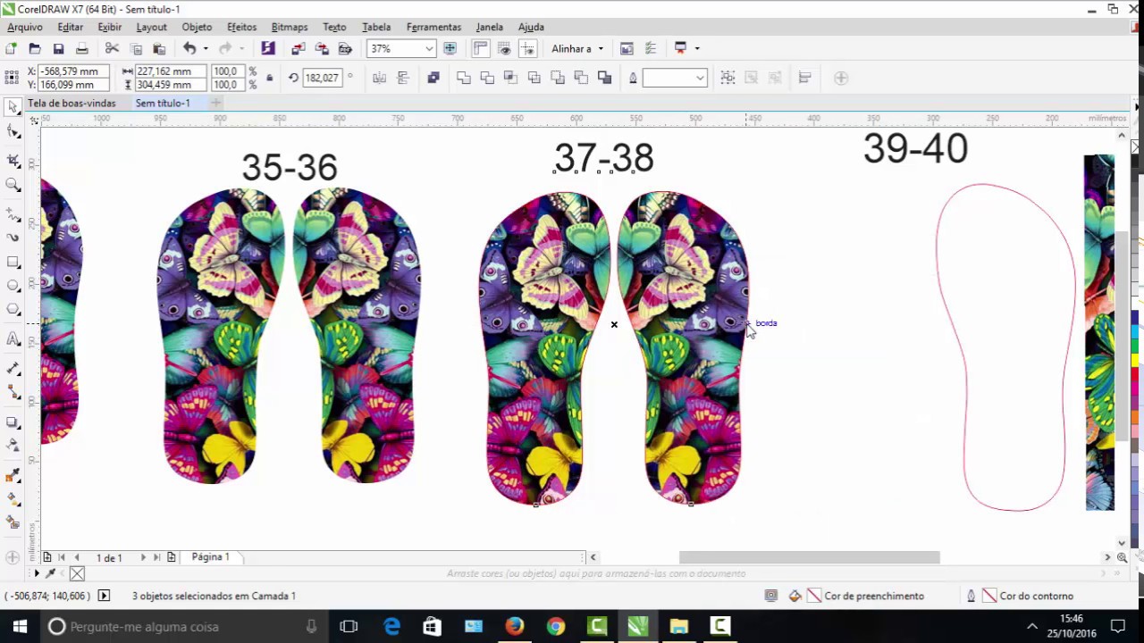Click the Import icon in the standard toolbar
Image resolution: width=1144 pixels, height=643 pixels.
point(299,48)
